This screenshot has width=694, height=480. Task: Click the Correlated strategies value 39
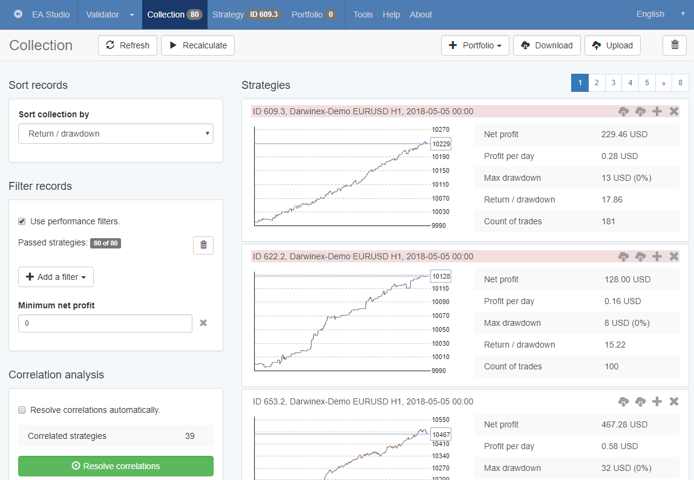point(190,436)
